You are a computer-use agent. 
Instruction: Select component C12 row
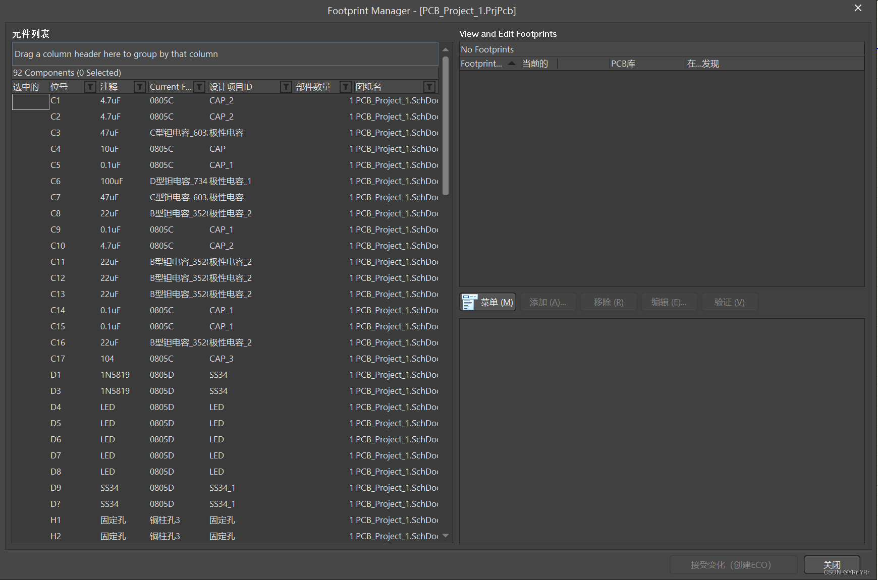(x=225, y=278)
